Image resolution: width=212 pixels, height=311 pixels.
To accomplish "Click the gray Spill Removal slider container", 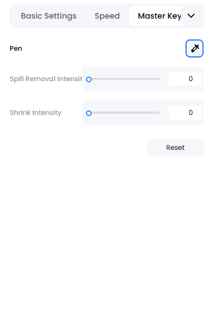I will pos(143,79).
